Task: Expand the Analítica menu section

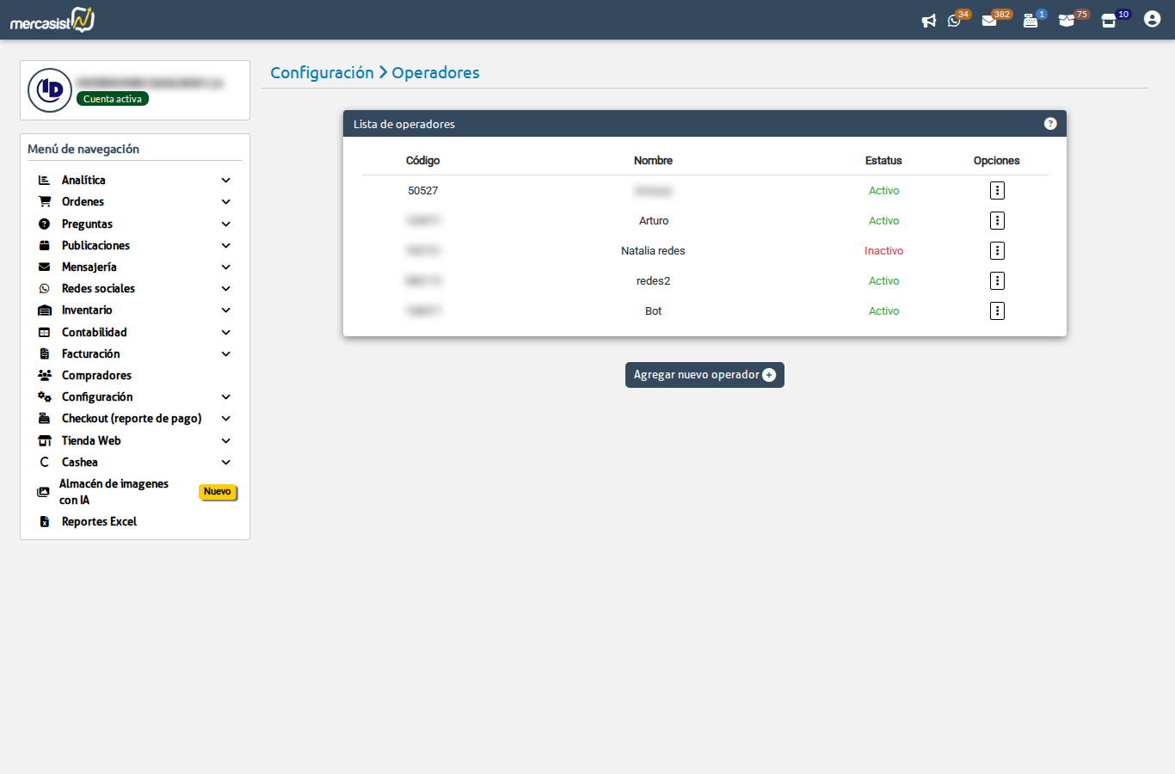Action: tap(225, 181)
